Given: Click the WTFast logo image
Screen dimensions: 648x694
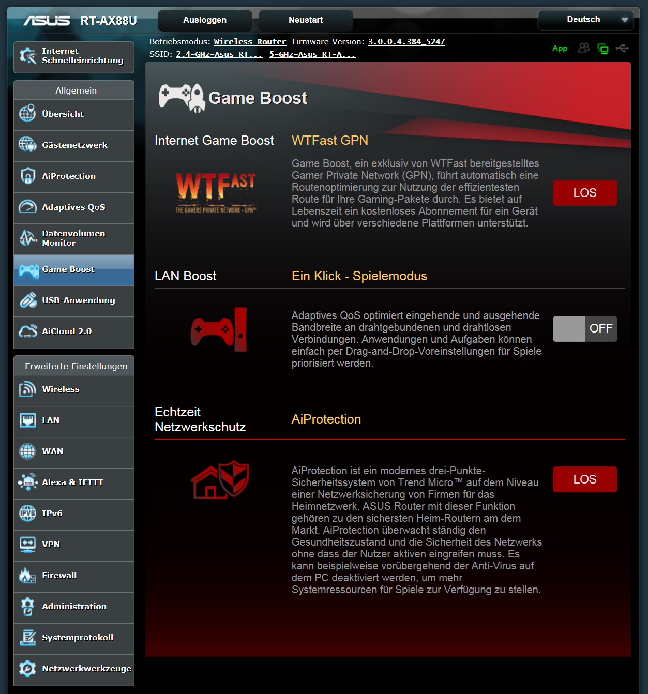Looking at the screenshot, I should click(216, 193).
